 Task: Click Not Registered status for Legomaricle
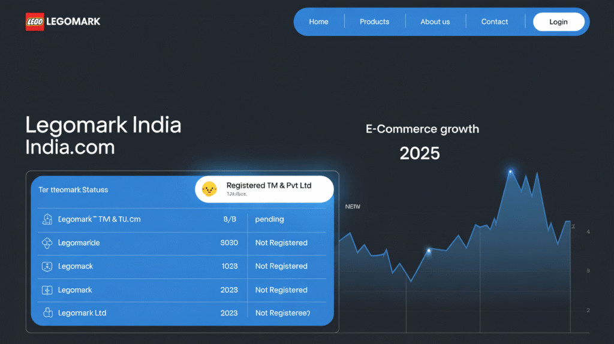[x=281, y=243]
